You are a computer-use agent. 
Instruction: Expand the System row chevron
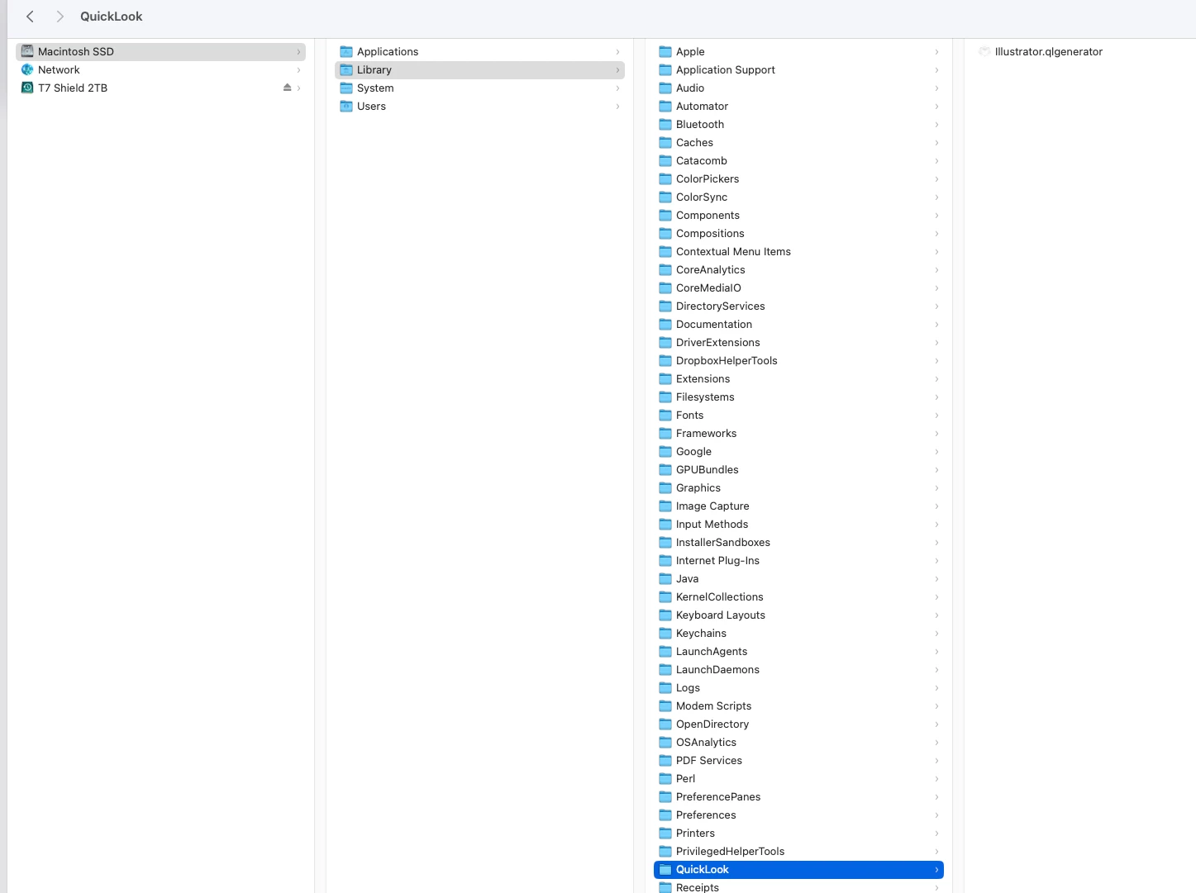(617, 88)
